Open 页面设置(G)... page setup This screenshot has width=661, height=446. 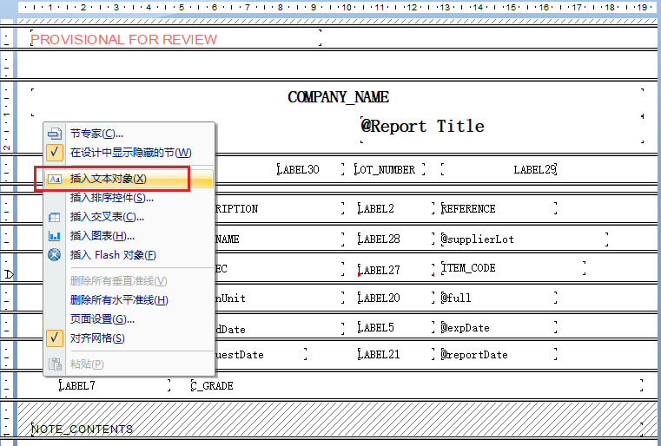(x=102, y=319)
